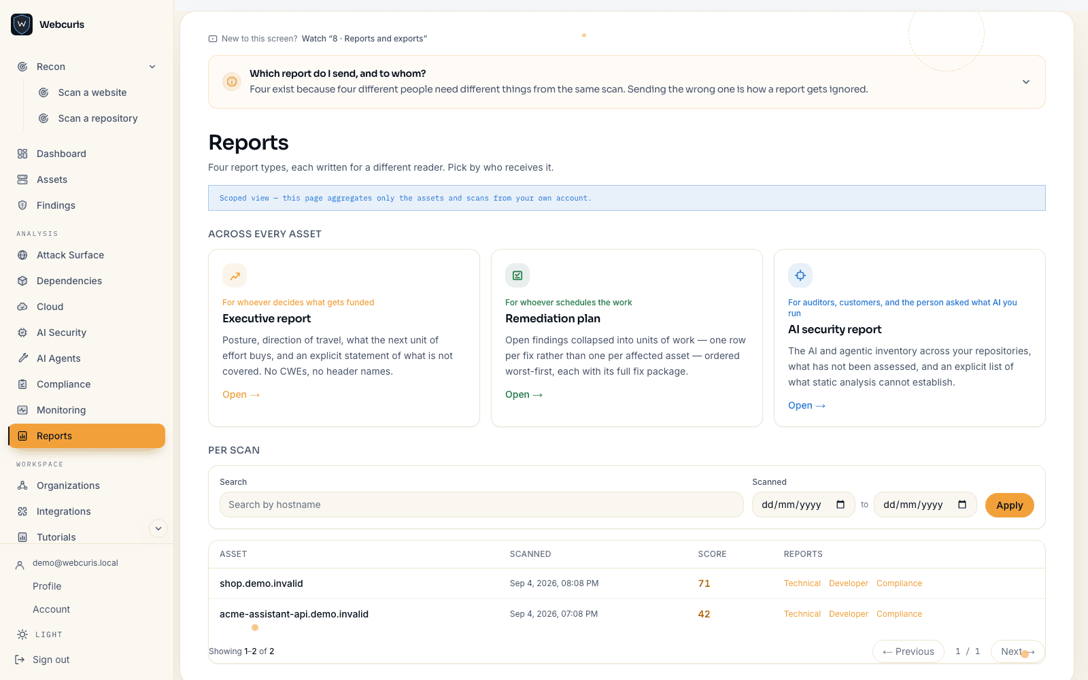Open Technical report for shop.demo.invalid
The height and width of the screenshot is (680, 1088).
802,583
